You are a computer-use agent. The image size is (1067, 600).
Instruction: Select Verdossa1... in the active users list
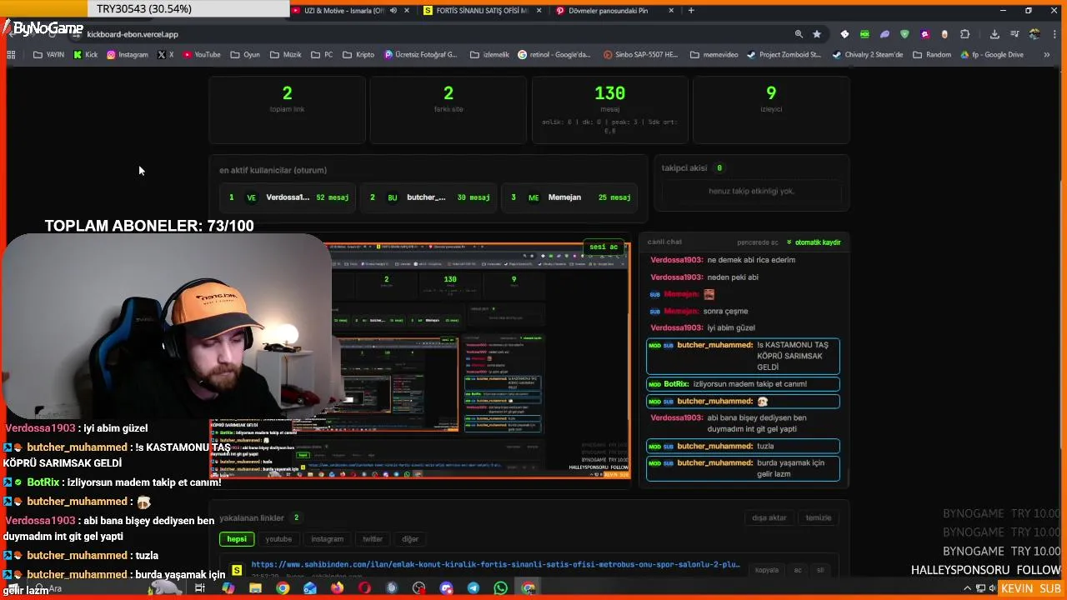pyautogui.click(x=288, y=197)
